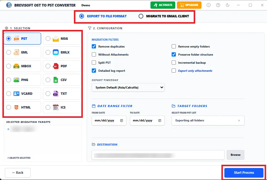Click the EML file icon
The image size is (267, 180).
coord(16,52)
